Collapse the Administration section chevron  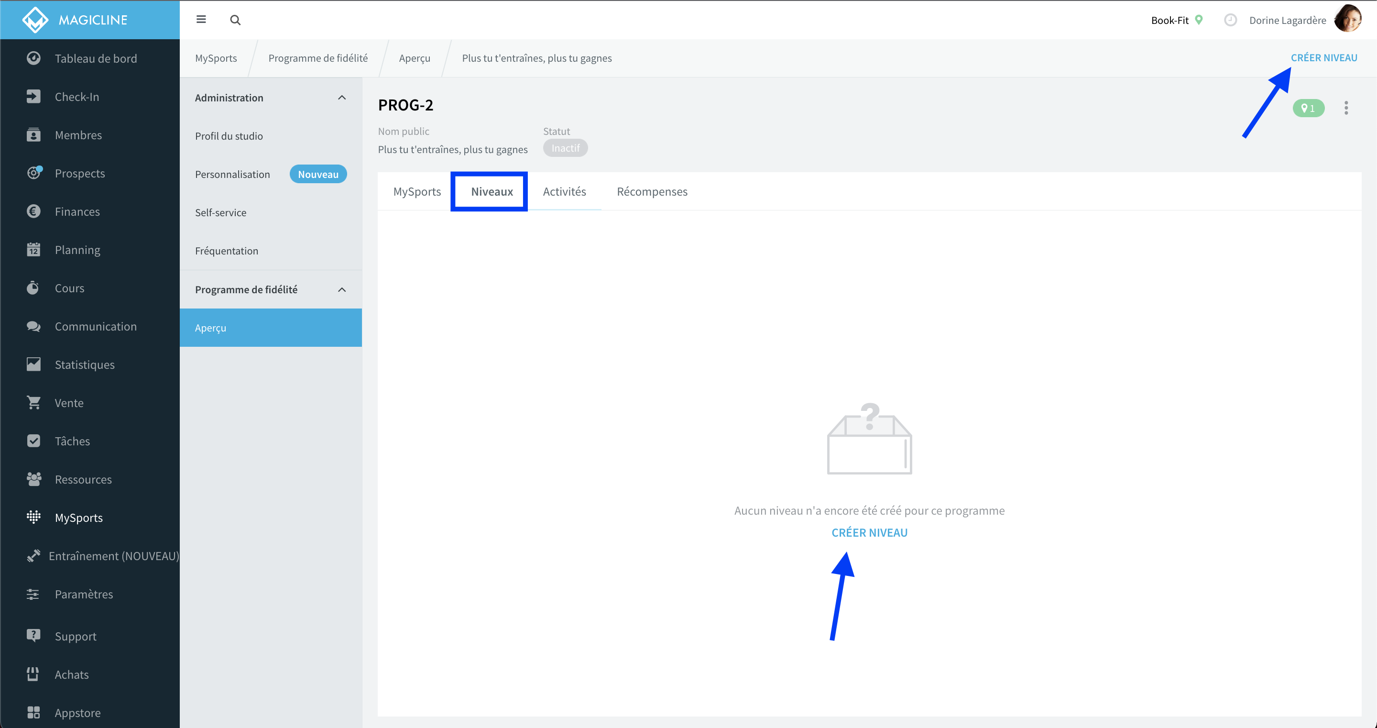coord(342,98)
